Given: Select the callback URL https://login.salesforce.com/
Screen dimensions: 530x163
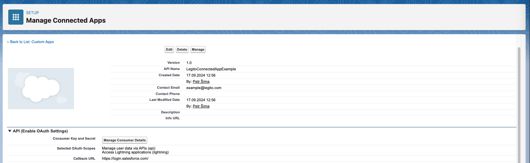Looking at the screenshot, I should pyautogui.click(x=125, y=158).
